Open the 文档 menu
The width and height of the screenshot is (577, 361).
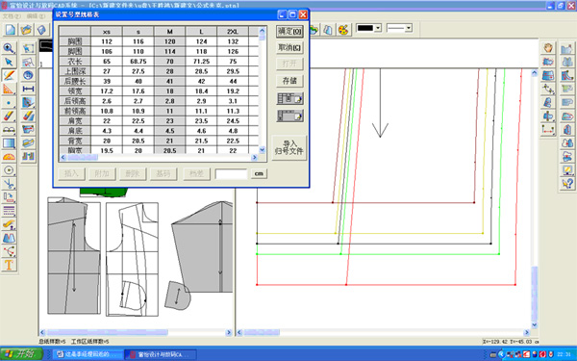pos(12,16)
